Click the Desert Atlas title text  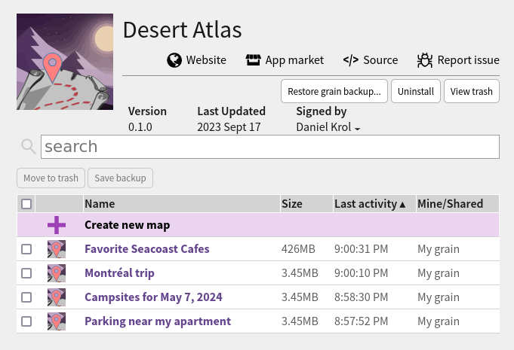[x=182, y=30]
